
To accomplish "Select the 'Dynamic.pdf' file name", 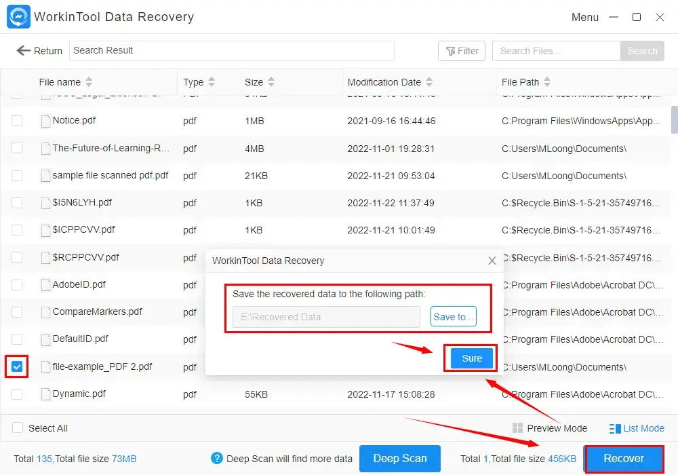I will pyautogui.click(x=79, y=394).
